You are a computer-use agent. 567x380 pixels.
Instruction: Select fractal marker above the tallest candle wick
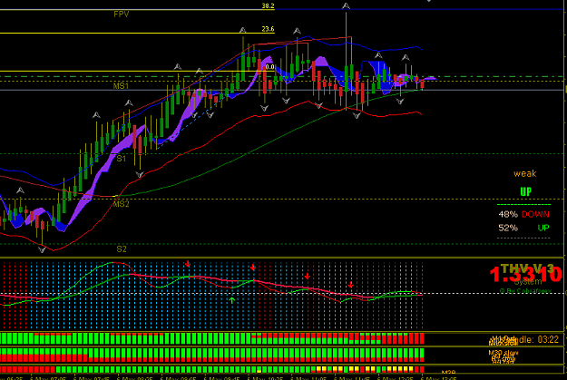[346, 5]
